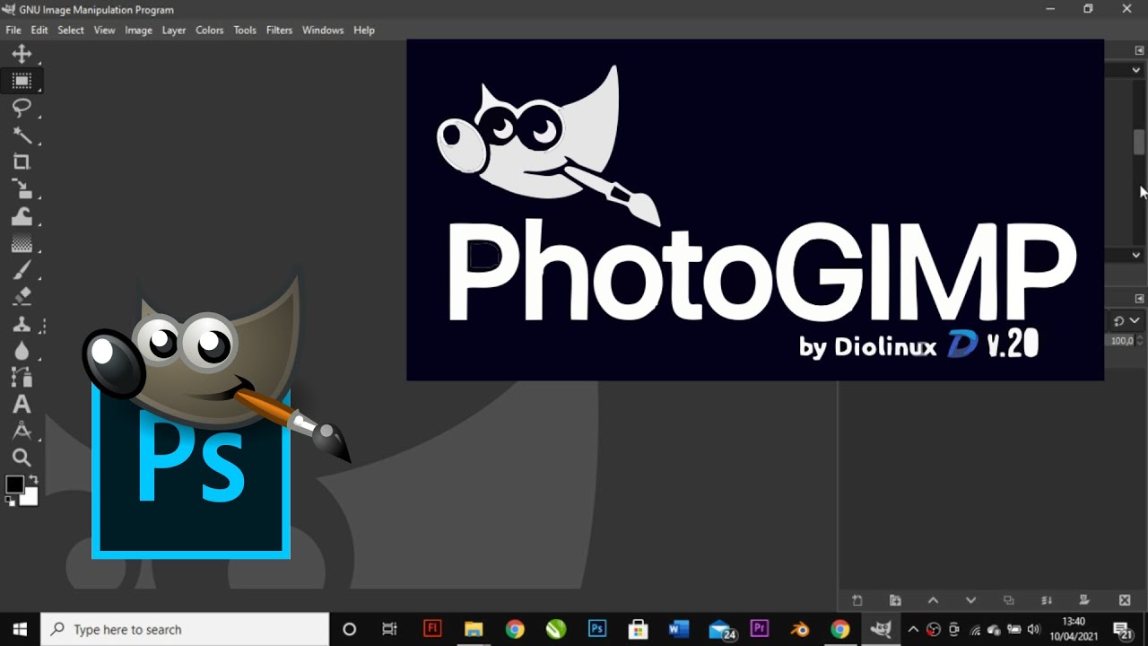This screenshot has width=1148, height=646.
Task: Select the Eraser tool
Action: pos(22,296)
